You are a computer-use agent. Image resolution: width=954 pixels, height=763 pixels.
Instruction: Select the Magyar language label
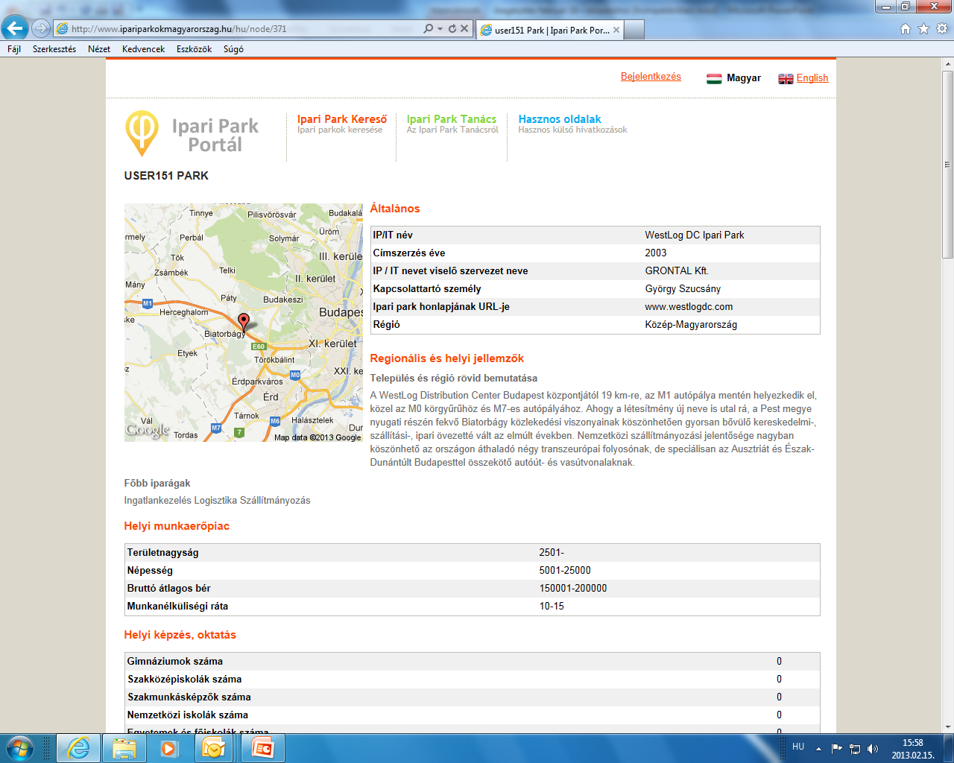744,78
